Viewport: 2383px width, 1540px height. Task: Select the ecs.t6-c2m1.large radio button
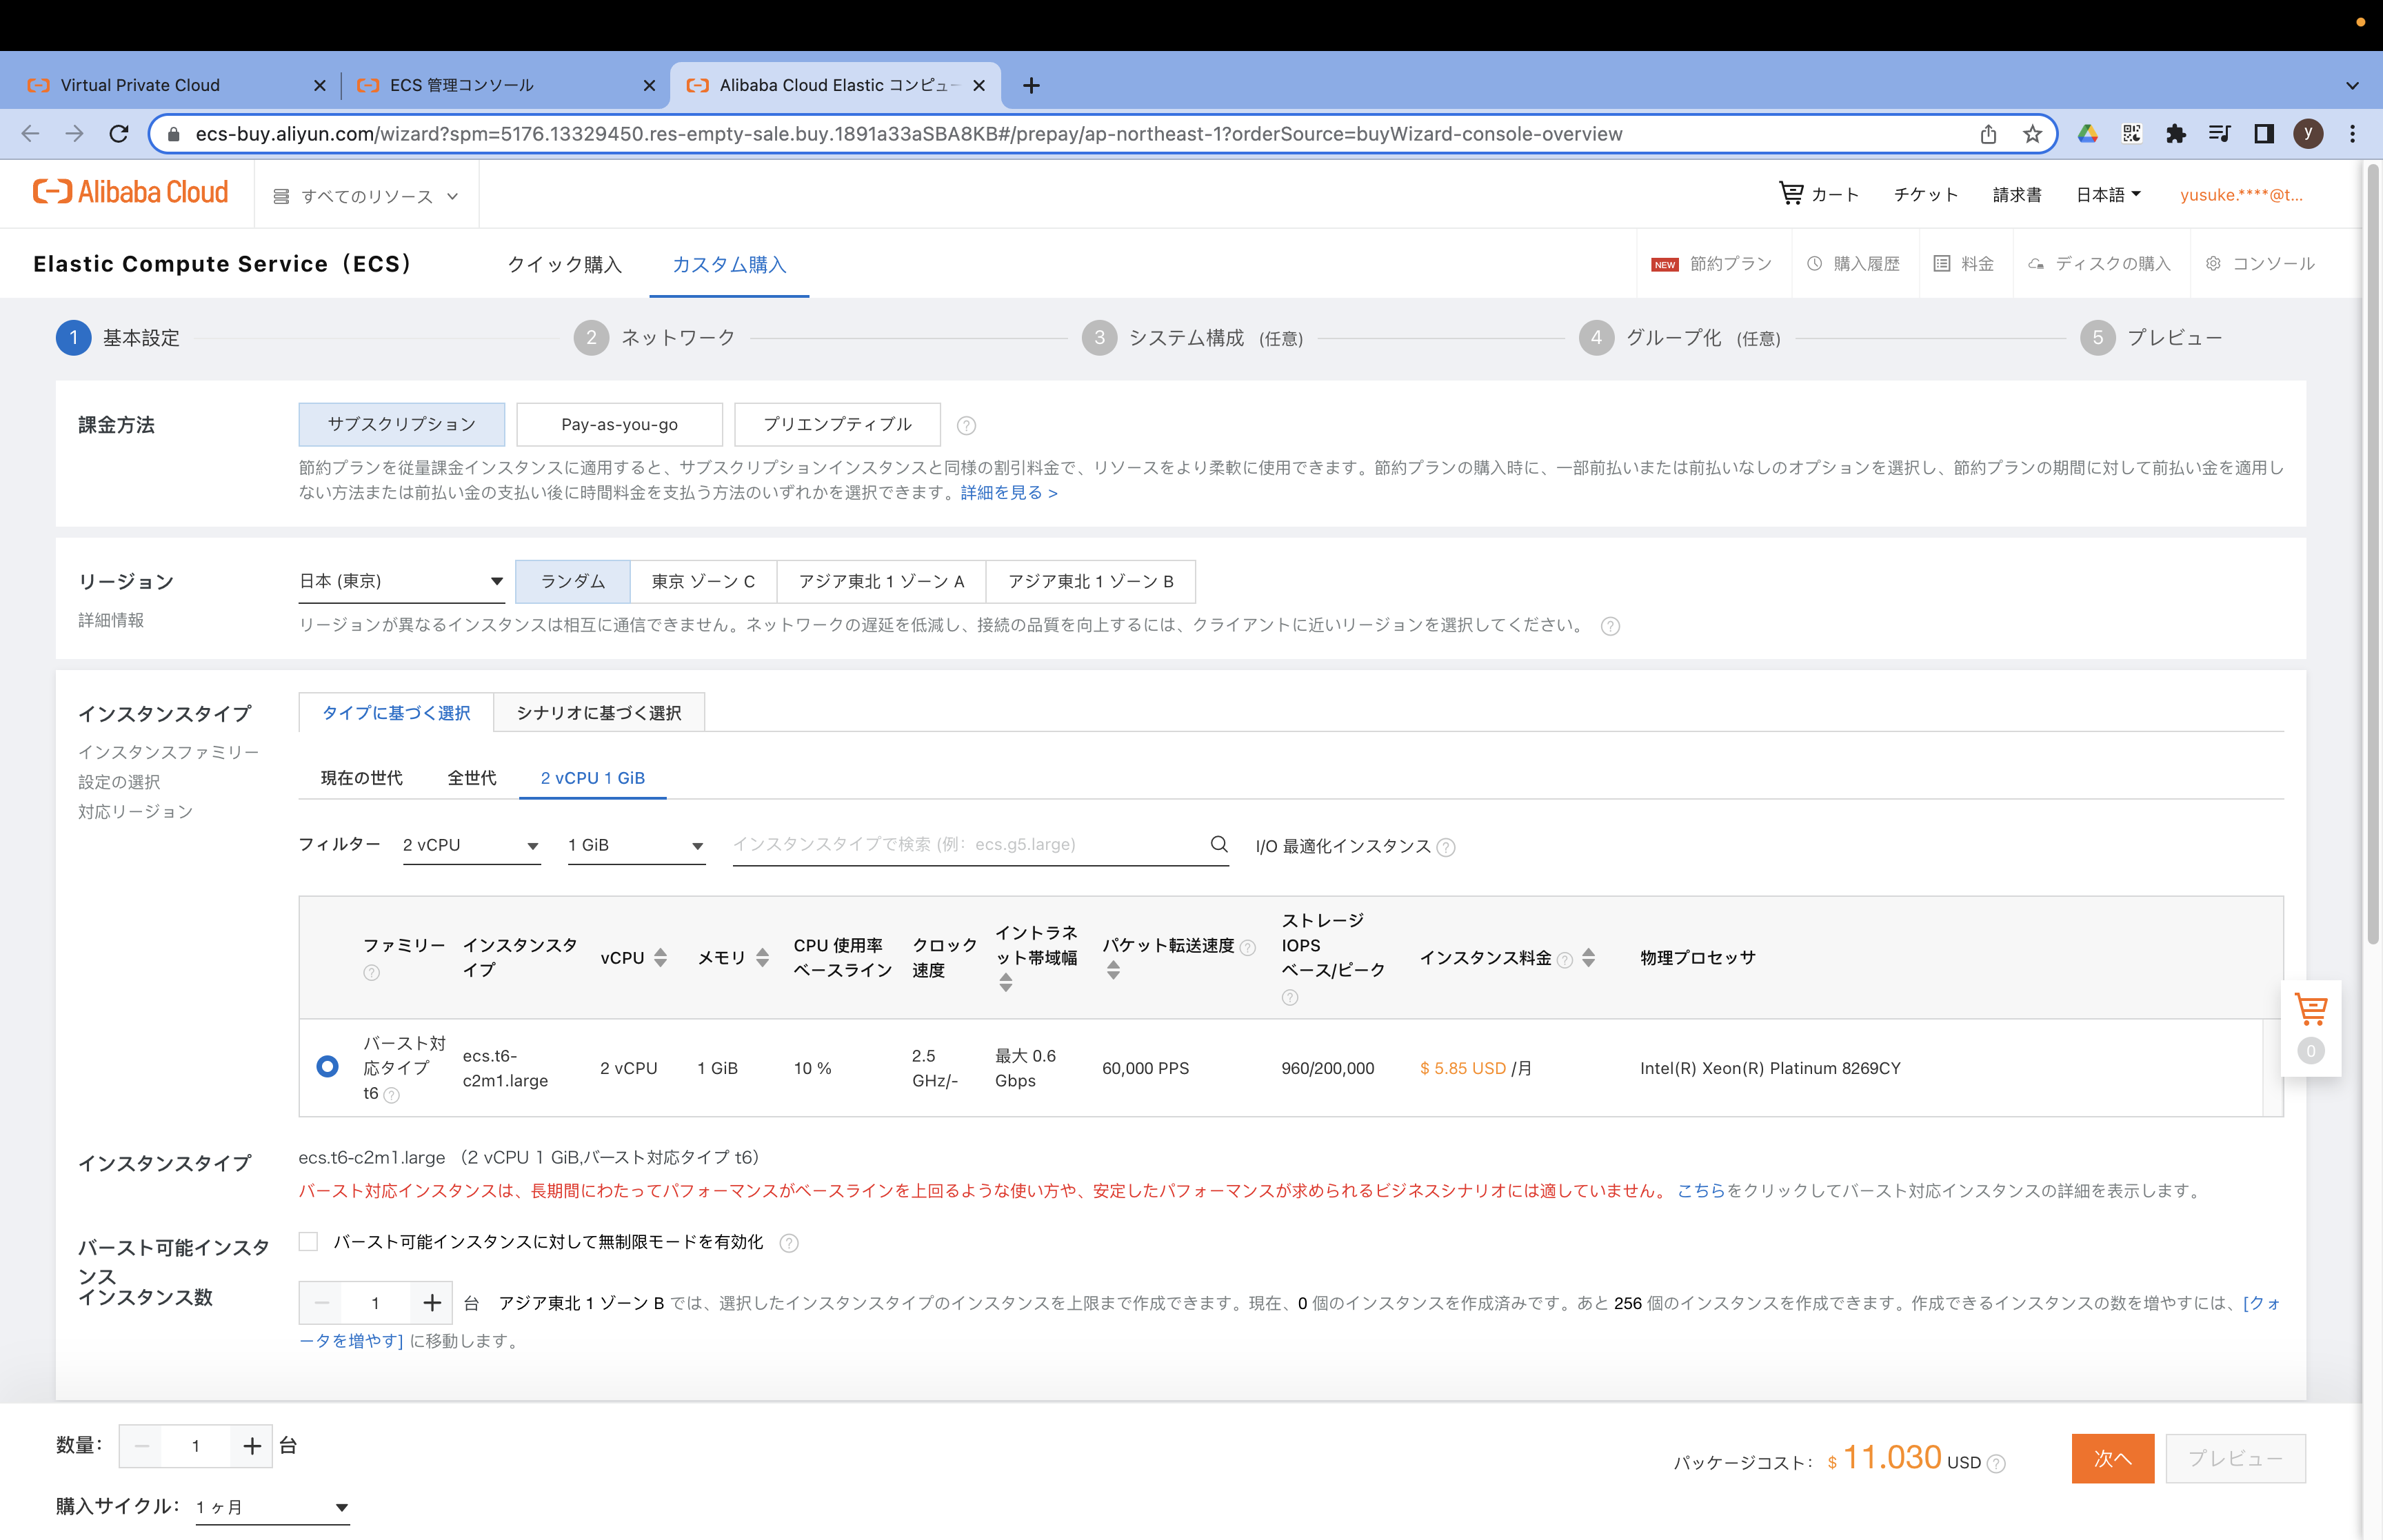[x=327, y=1067]
